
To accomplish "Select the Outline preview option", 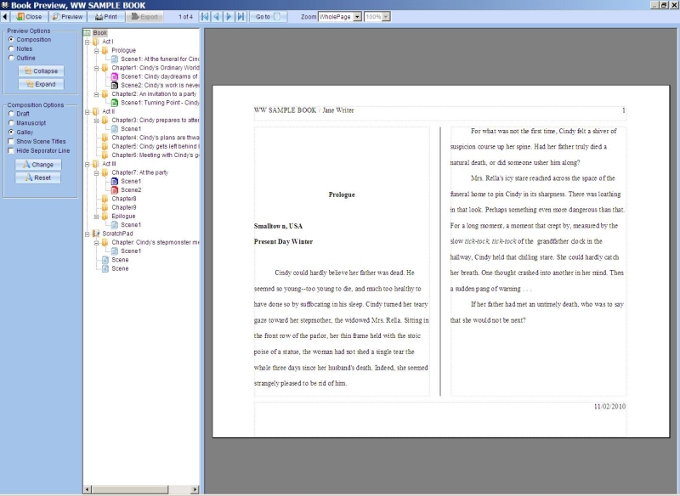I will click(x=11, y=58).
